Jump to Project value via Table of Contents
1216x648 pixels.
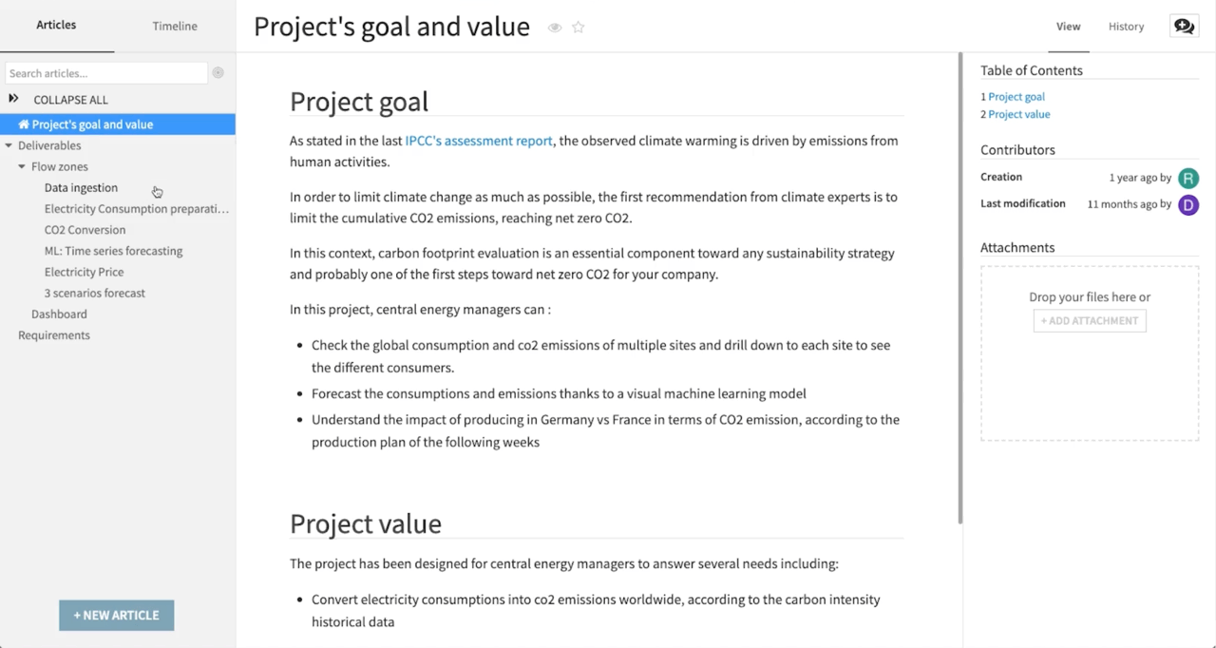1020,113
